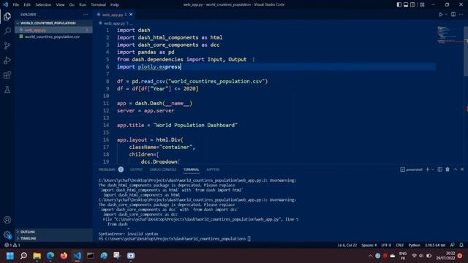This screenshot has height=263, width=468.
Task: Open the Testing flask view
Action: point(7,89)
